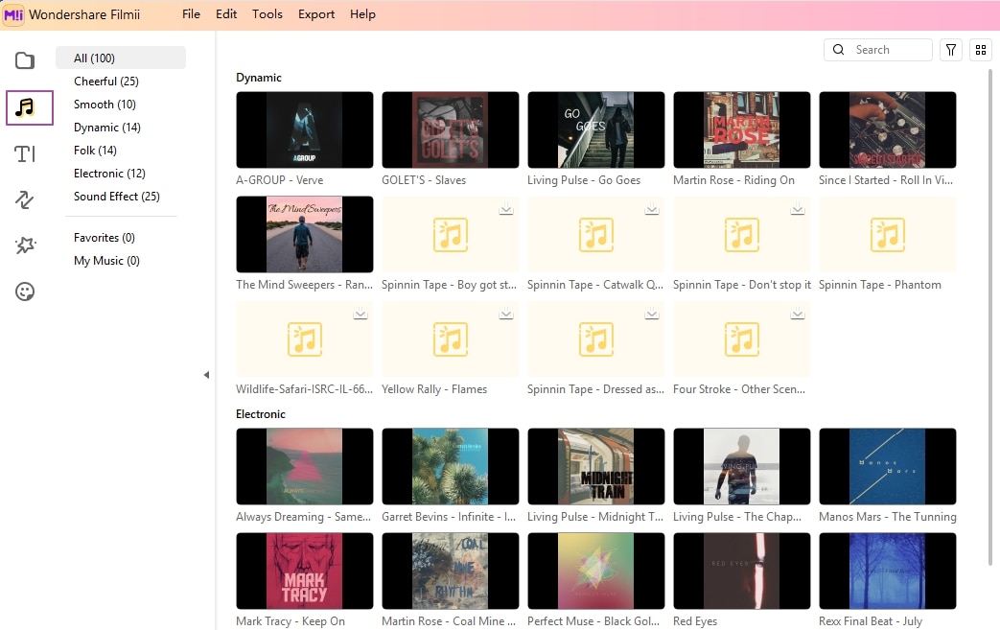Select Living Pulse - Midnight Train thumbnail
Image resolution: width=1000 pixels, height=630 pixels.
point(595,467)
